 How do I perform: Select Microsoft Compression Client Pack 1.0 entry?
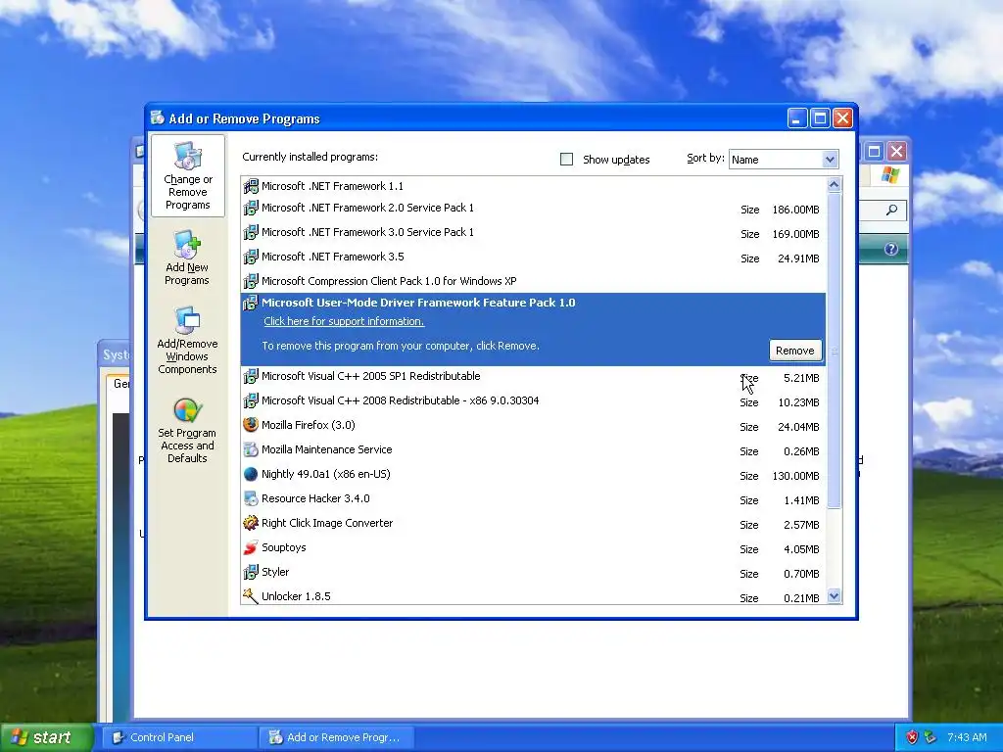tap(534, 281)
